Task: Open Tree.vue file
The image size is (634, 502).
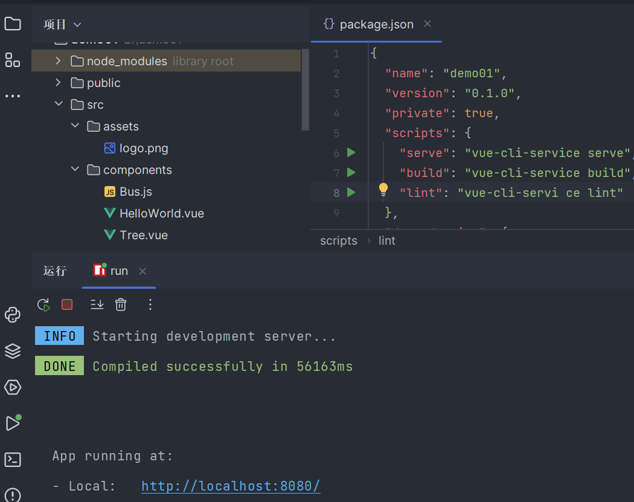Action: [x=144, y=235]
